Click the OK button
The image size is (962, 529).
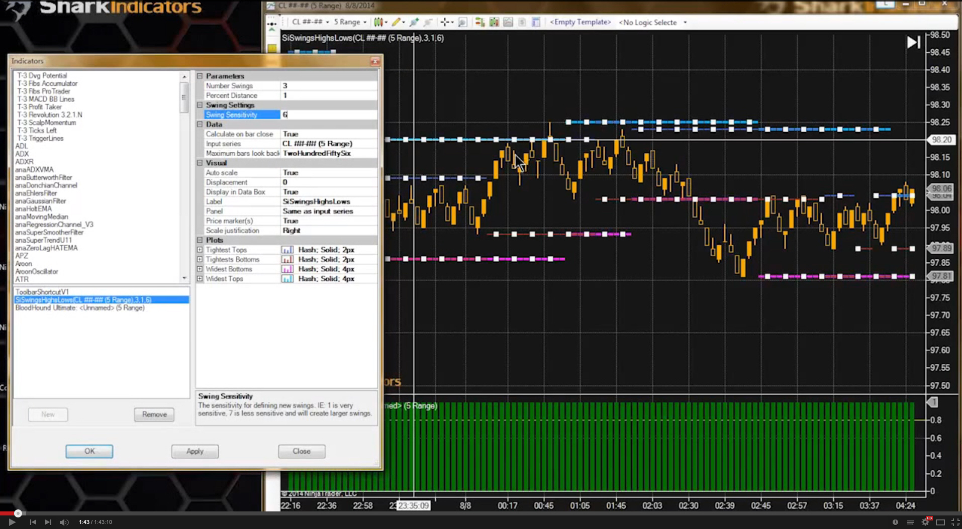pos(89,451)
